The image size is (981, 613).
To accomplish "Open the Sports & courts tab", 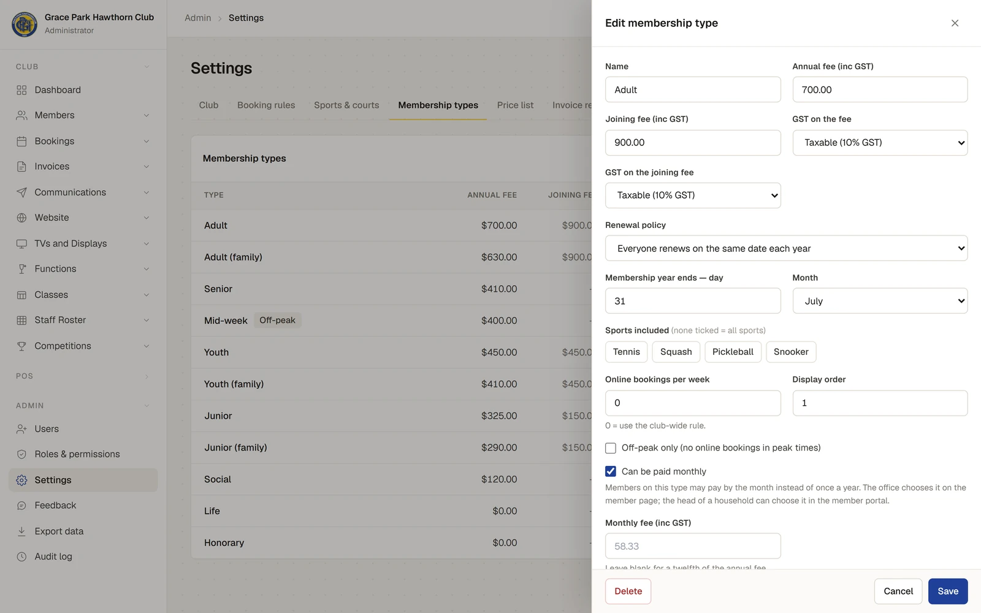I will 346,105.
